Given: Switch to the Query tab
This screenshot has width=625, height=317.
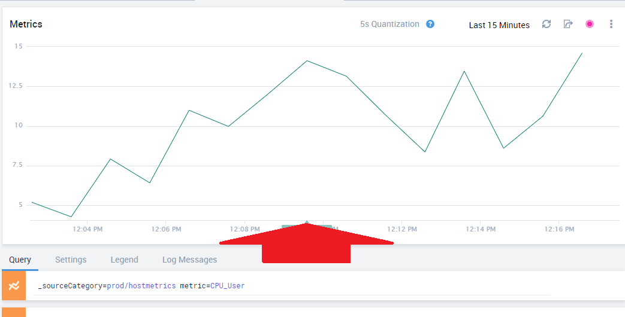Looking at the screenshot, I should pyautogui.click(x=20, y=260).
